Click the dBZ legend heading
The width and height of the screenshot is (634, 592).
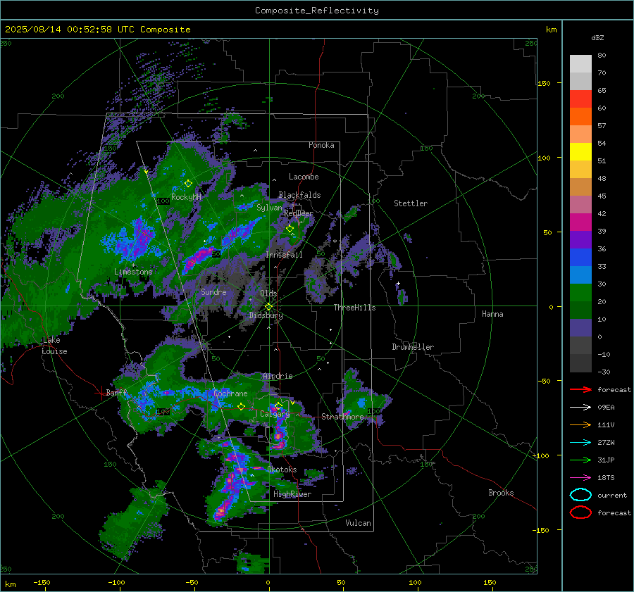[597, 37]
